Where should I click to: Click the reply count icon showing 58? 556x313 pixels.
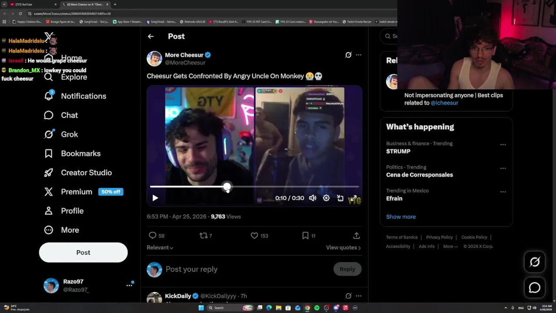(x=152, y=236)
